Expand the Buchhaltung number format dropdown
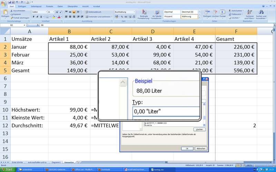 point(135,12)
